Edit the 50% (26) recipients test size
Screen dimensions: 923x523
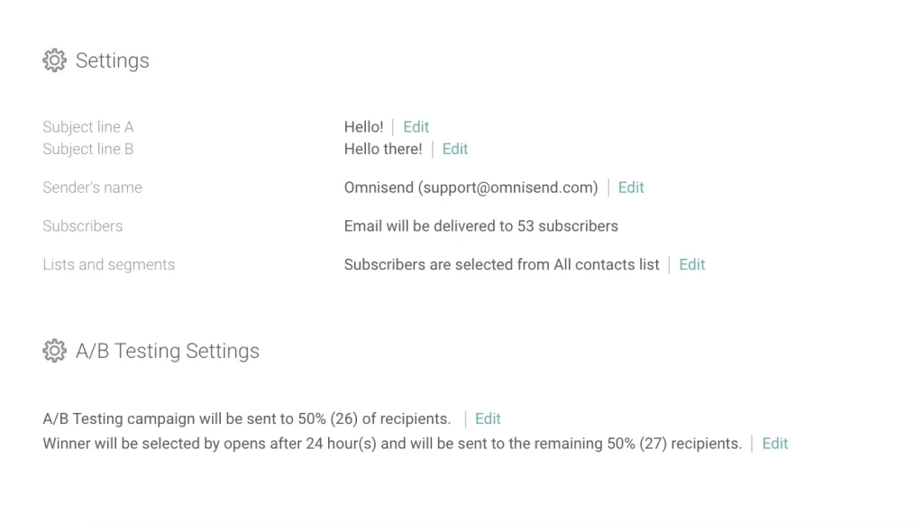[x=488, y=418]
